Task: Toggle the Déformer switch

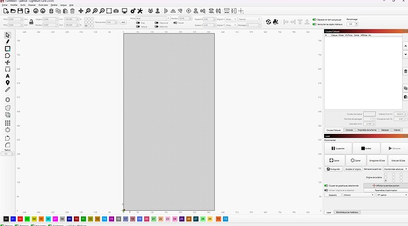Action: [x=156, y=27]
